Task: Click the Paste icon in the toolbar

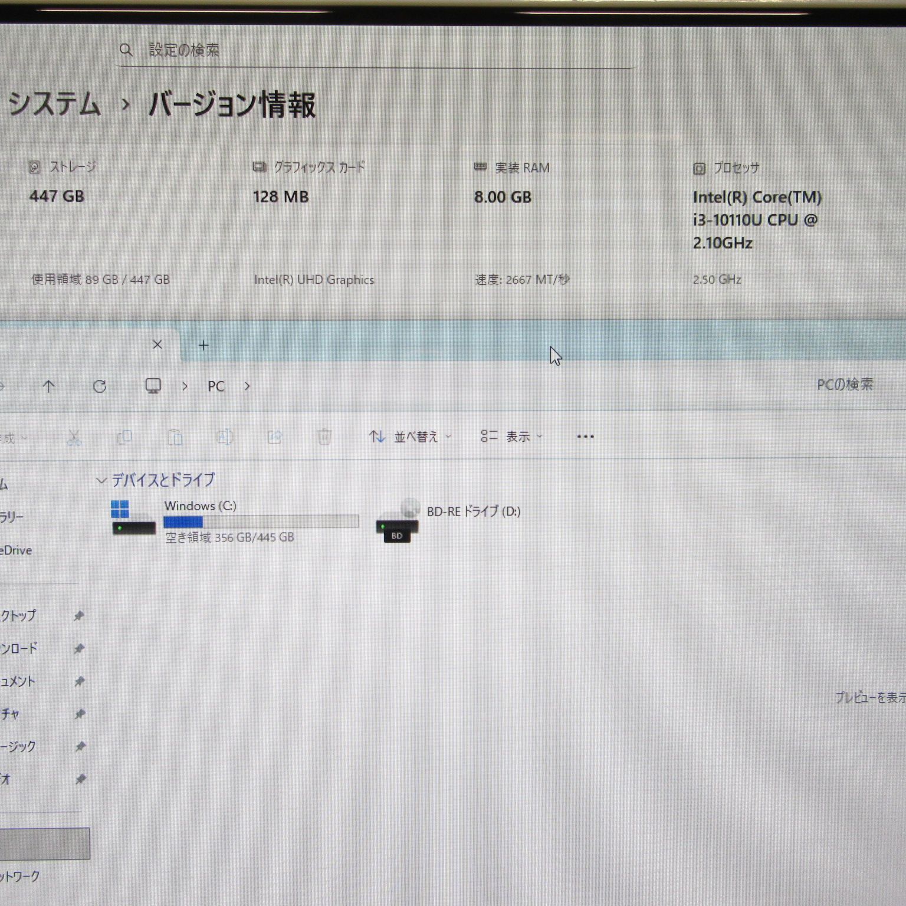Action: (175, 437)
